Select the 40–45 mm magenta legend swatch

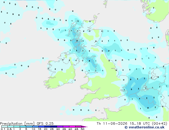click(72, 127)
